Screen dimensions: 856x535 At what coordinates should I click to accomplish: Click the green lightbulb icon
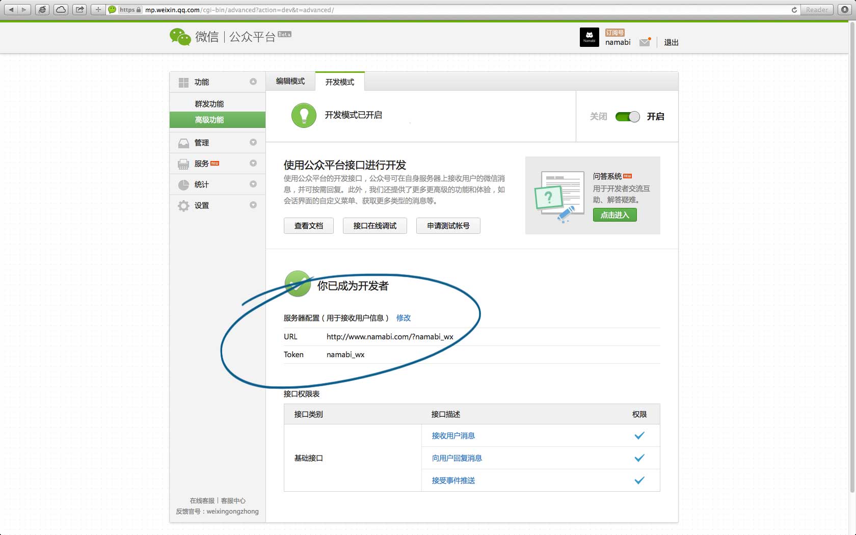point(304,115)
